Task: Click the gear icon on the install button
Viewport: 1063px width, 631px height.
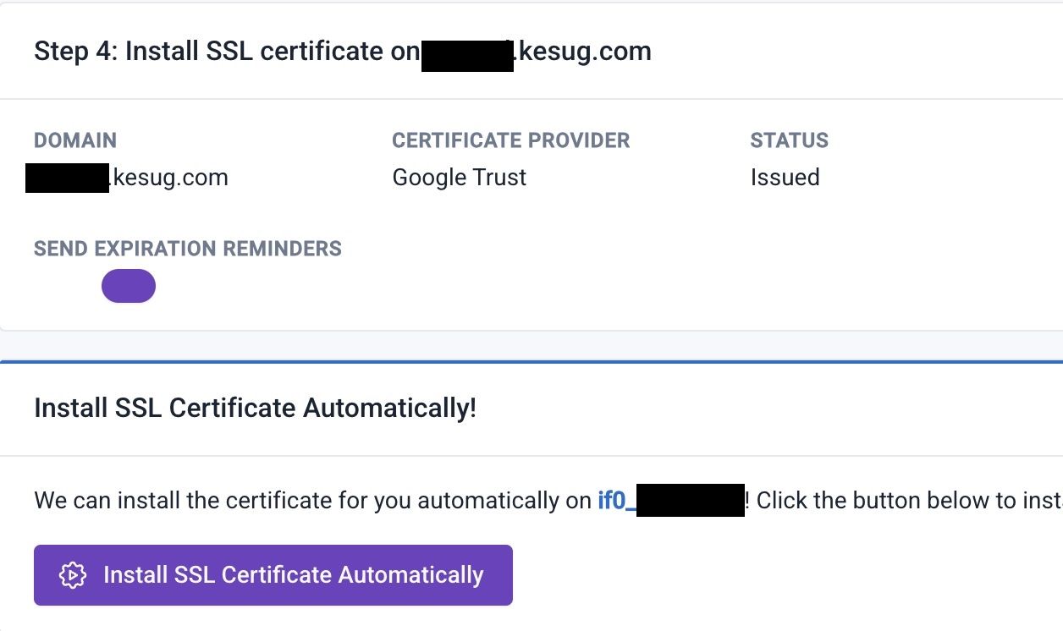Action: pyautogui.click(x=73, y=575)
